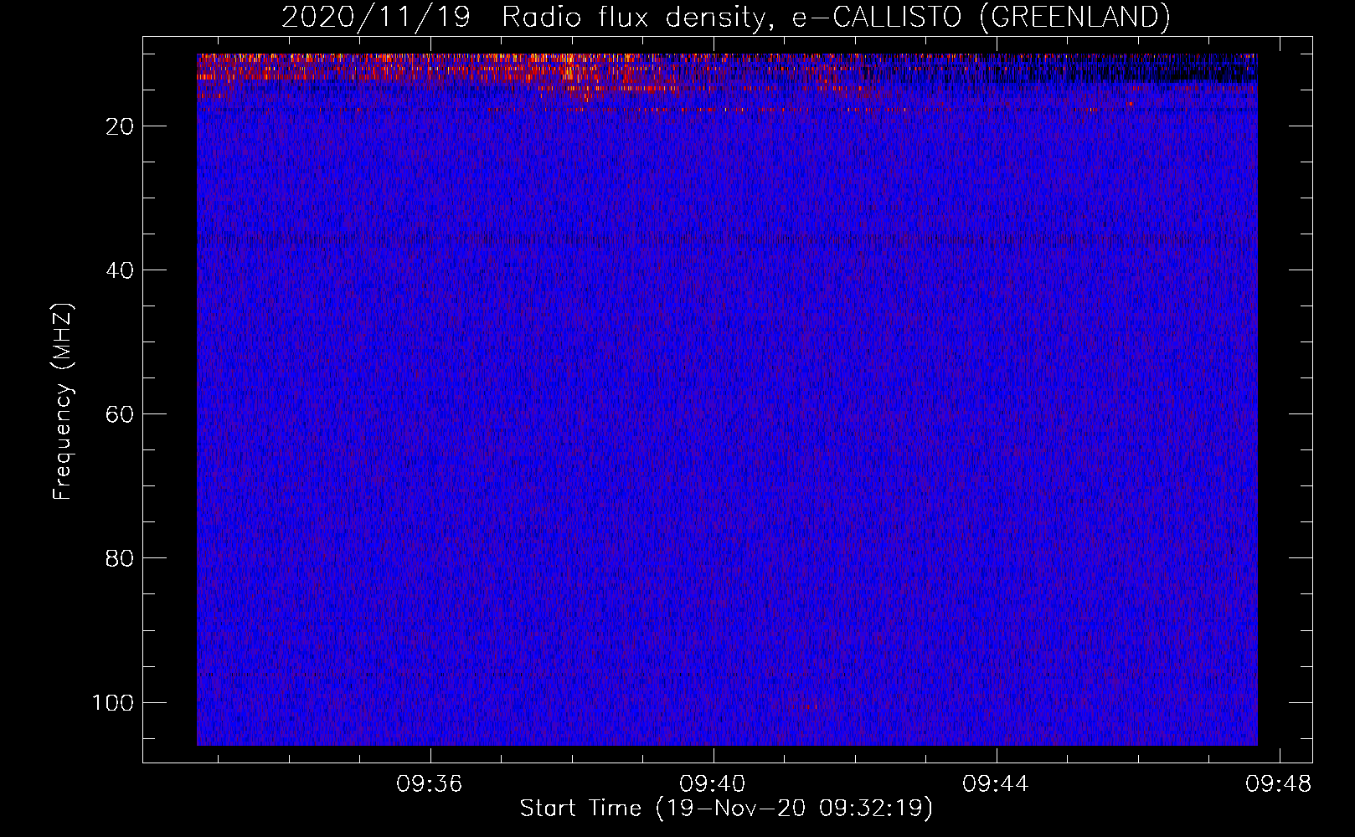The image size is (1355, 837).
Task: Click the center of the blue spectrogram
Action: pos(727,399)
